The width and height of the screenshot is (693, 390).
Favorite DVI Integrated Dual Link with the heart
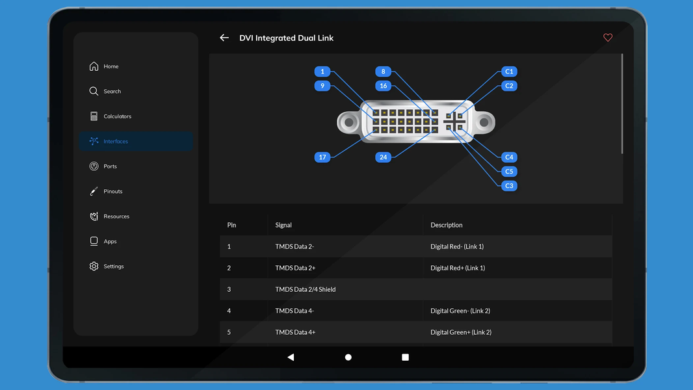[608, 38]
